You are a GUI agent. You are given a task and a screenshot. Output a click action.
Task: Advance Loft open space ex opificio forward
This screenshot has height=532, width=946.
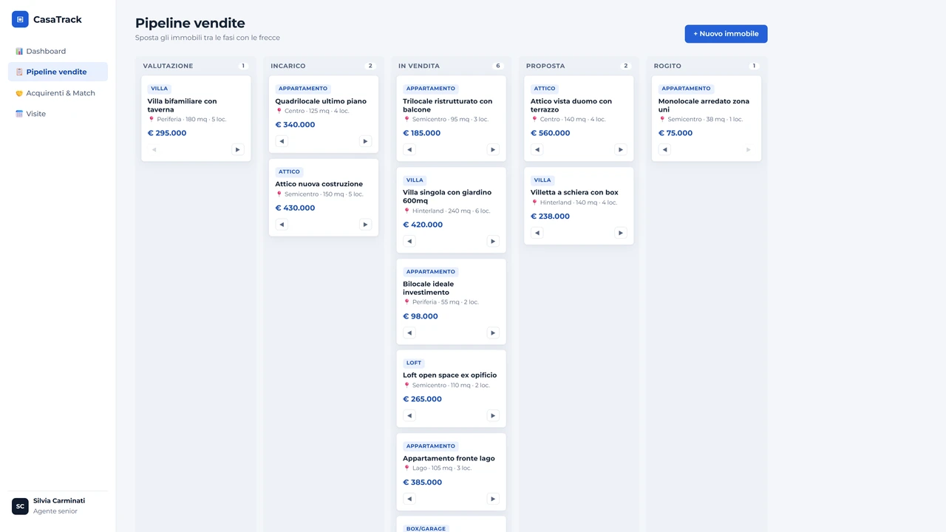[x=493, y=415]
